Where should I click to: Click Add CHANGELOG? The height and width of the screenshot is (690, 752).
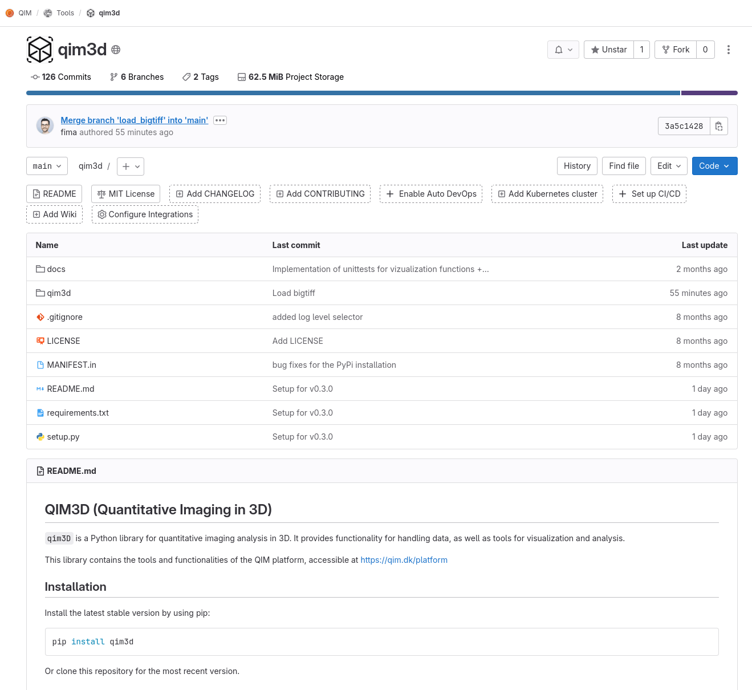[x=215, y=194]
